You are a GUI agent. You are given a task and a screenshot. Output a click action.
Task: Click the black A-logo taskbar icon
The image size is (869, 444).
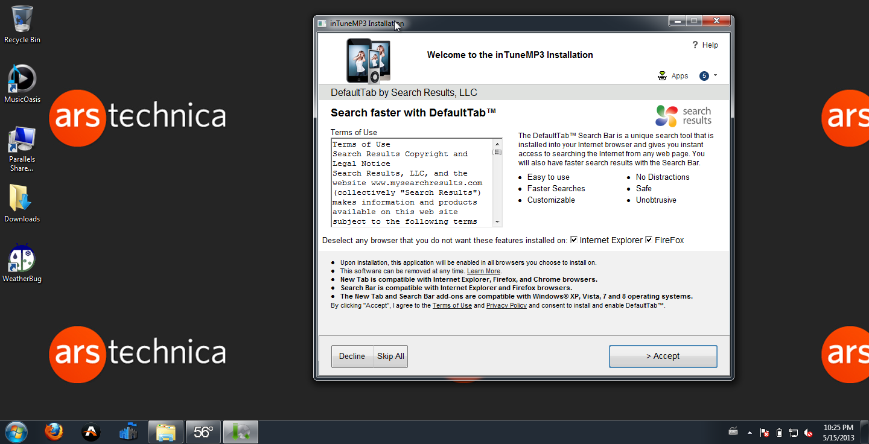tap(91, 432)
